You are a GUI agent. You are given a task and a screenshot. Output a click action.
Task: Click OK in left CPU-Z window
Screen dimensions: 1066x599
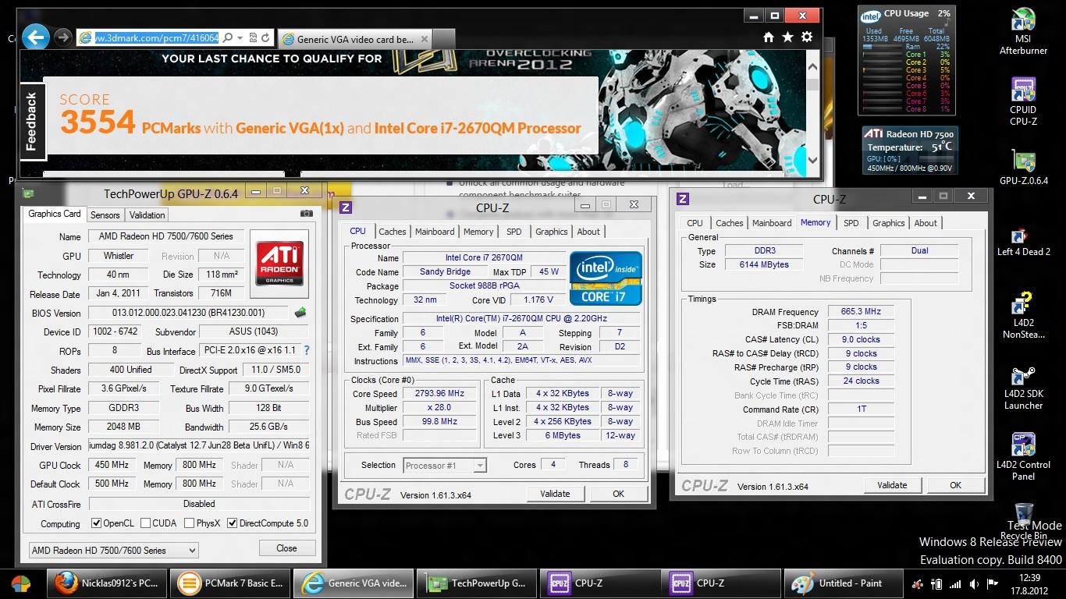click(x=618, y=494)
